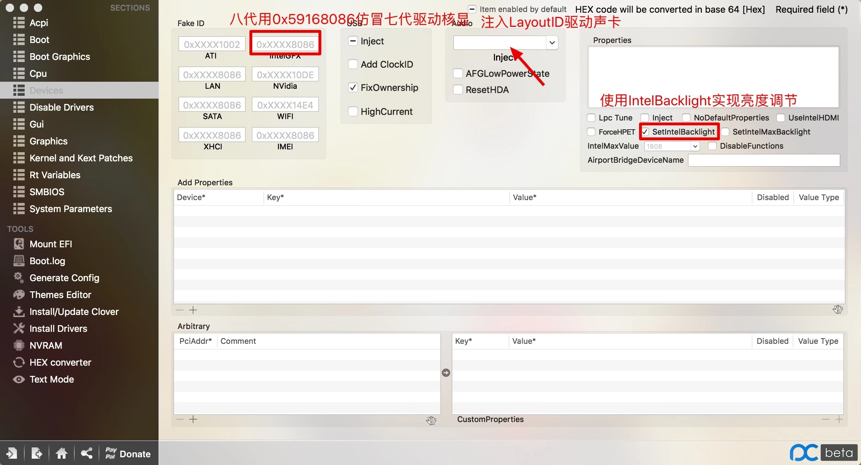The image size is (861, 465).
Task: Click the Clover Configurator beta logo
Action: [824, 452]
